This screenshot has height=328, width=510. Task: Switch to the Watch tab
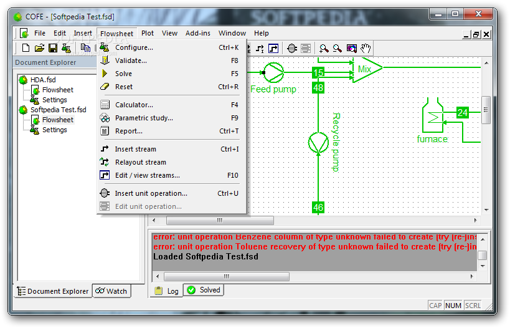[x=111, y=291]
